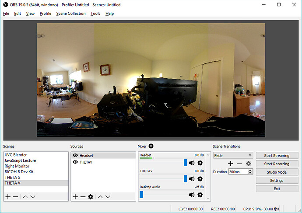Open the Tools menu

point(95,14)
